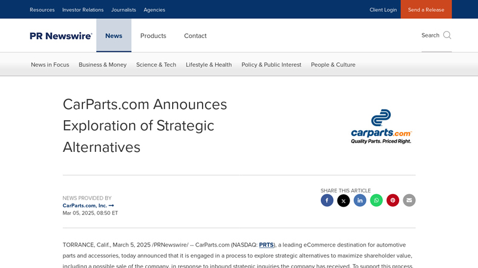
Task: Select the Contact menu item
Action: click(195, 36)
